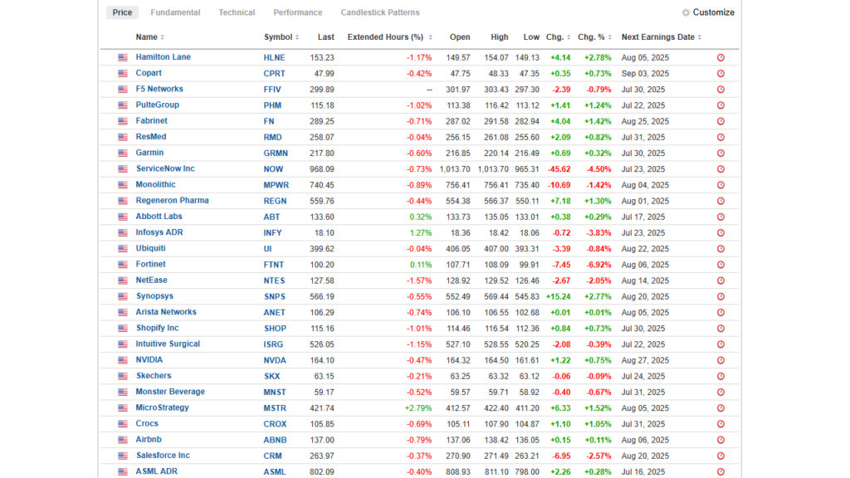Click the 968.09 last price for ServiceNow
Viewport: 850px width, 478px height.
[x=322, y=169]
